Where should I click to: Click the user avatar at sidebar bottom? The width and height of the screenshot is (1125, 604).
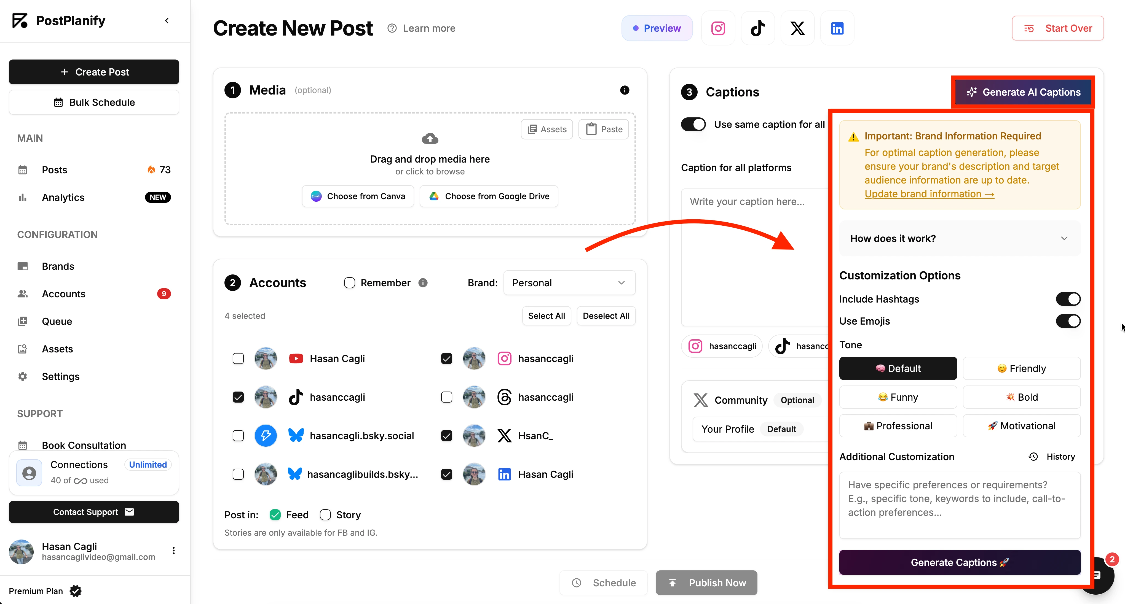pos(21,552)
